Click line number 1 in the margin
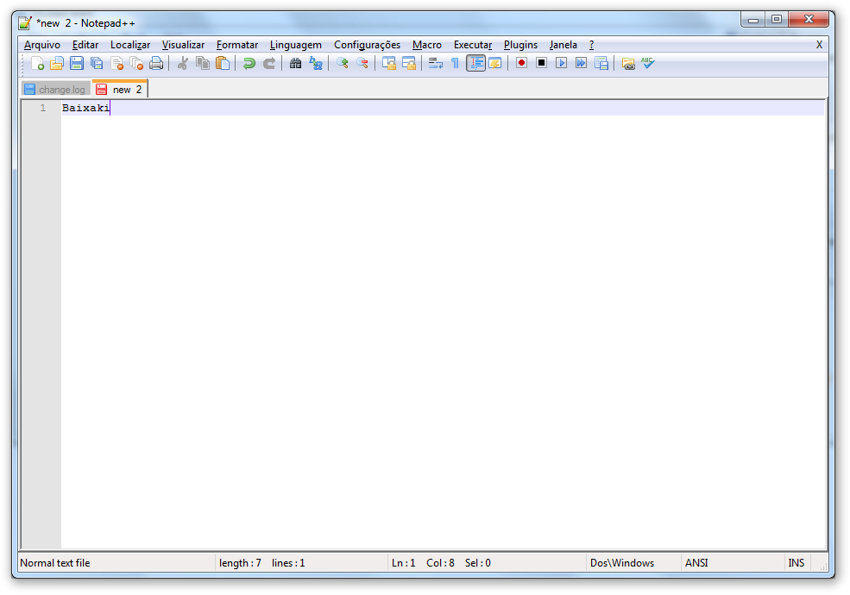 (x=43, y=108)
